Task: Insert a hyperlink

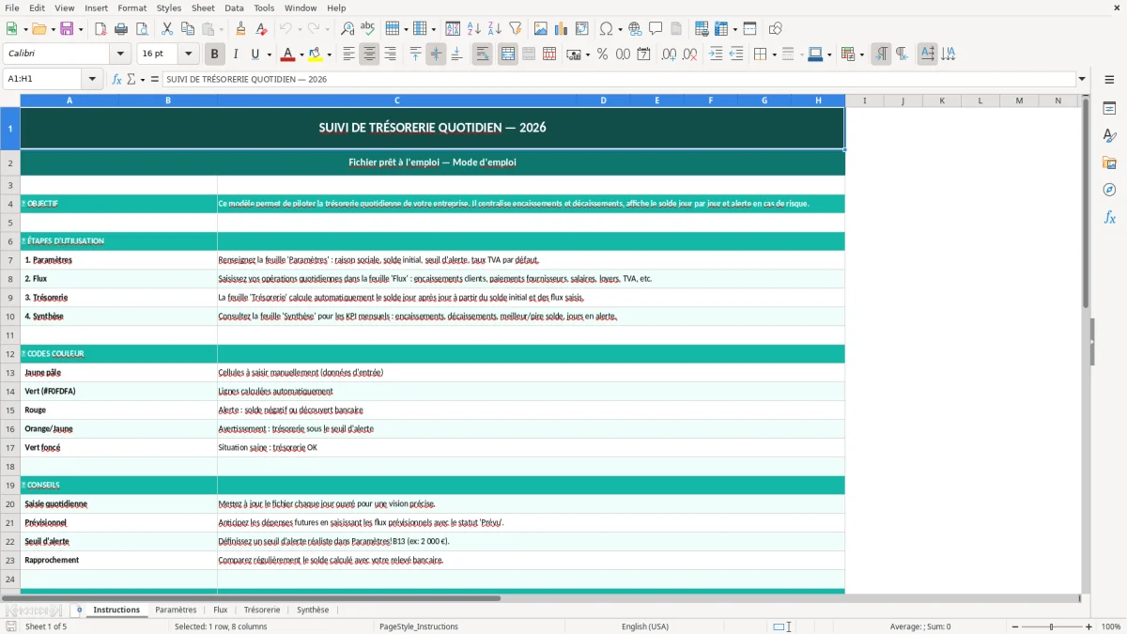Action: click(636, 29)
